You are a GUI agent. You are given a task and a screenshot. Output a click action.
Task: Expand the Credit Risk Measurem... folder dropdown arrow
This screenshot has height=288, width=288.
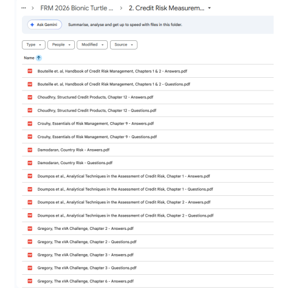[x=210, y=8]
